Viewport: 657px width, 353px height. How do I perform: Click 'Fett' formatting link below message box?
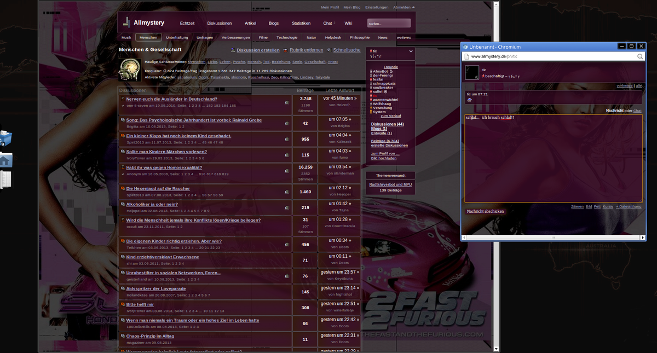point(597,206)
